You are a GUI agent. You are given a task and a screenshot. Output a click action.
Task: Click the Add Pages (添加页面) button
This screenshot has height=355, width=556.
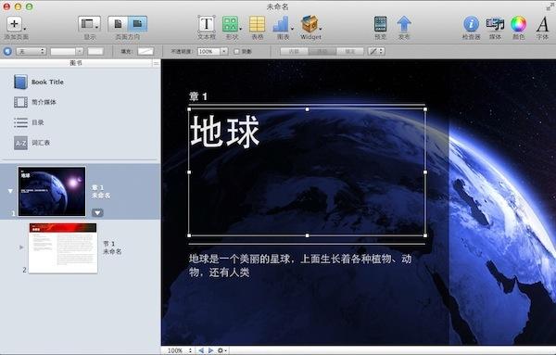coord(14,24)
